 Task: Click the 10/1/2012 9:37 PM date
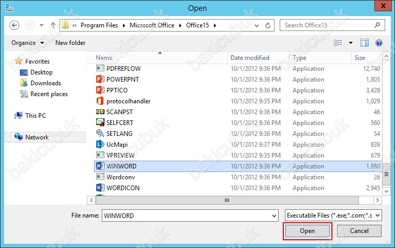255,145
